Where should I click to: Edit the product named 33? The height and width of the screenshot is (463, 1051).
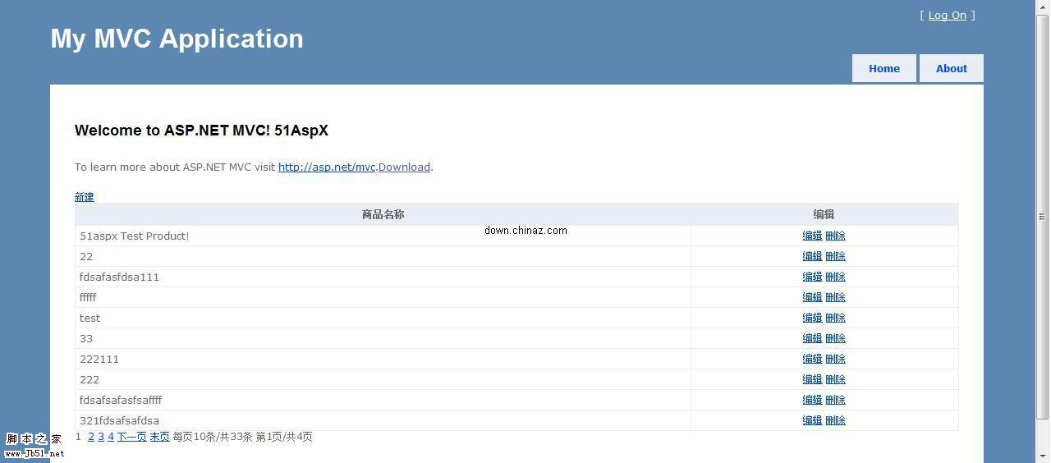812,338
